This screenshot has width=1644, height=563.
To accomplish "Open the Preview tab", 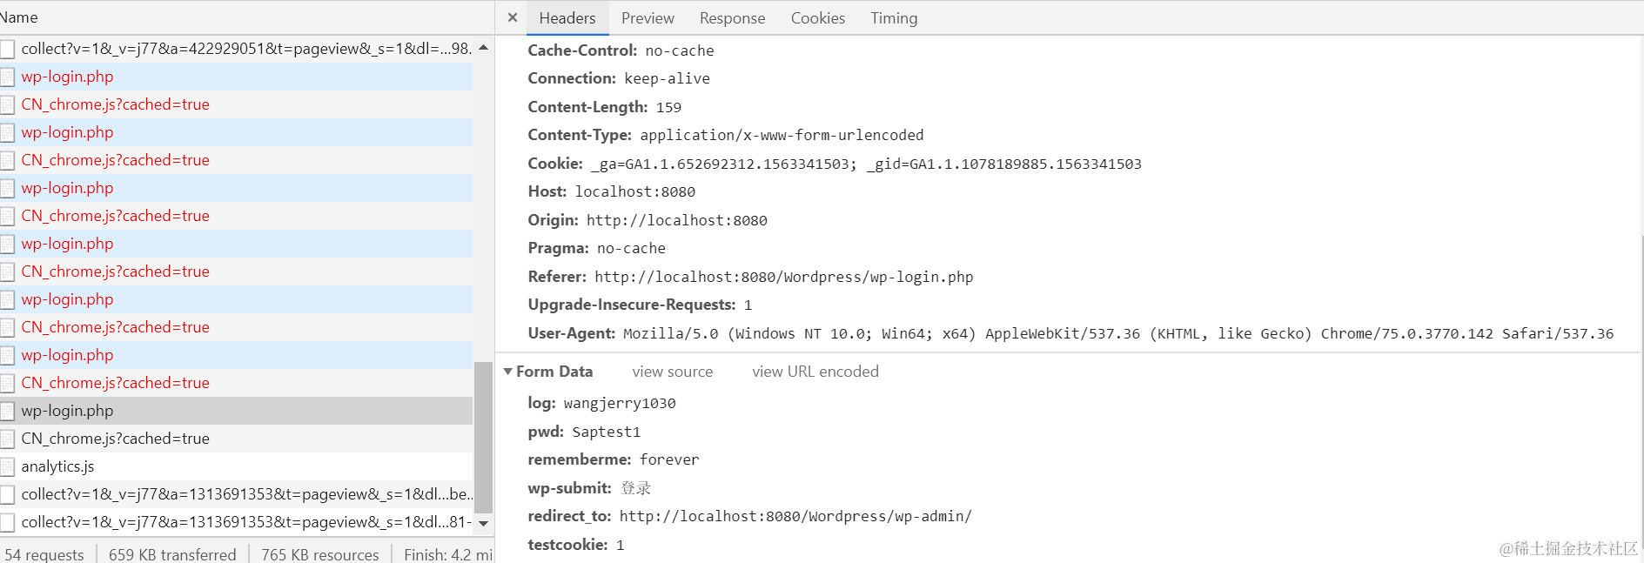I will 648,18.
